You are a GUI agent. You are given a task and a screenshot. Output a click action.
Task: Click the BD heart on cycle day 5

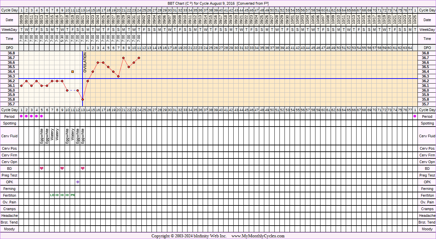pyautogui.click(x=42, y=169)
